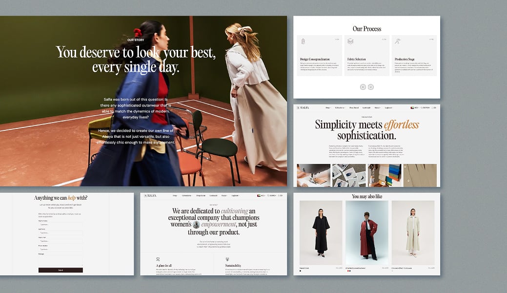507x293 pixels.
Task: Click the icon above Sustainability
Action: [227, 259]
